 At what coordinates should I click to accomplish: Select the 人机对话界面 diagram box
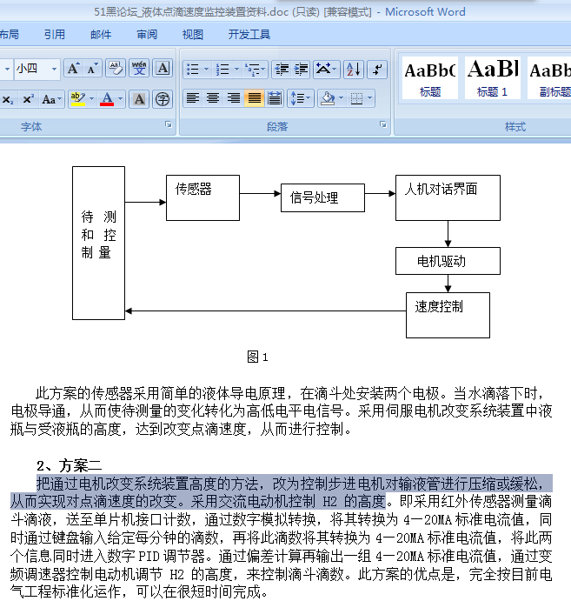(448, 197)
